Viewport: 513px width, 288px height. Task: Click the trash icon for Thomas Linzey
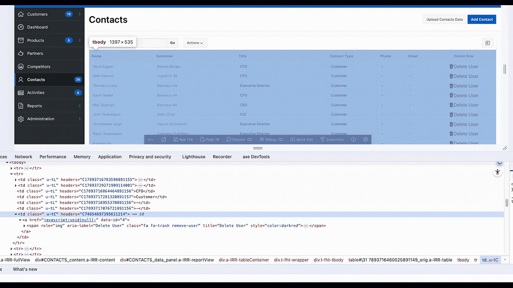click(x=451, y=86)
